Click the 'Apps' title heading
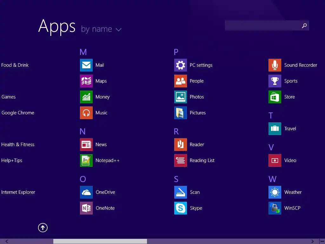The image size is (325, 244). (x=57, y=27)
